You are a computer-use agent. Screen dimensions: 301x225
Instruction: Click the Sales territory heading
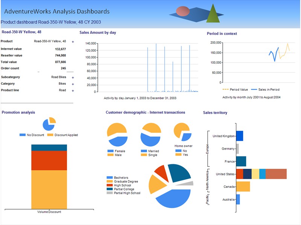[215, 113]
